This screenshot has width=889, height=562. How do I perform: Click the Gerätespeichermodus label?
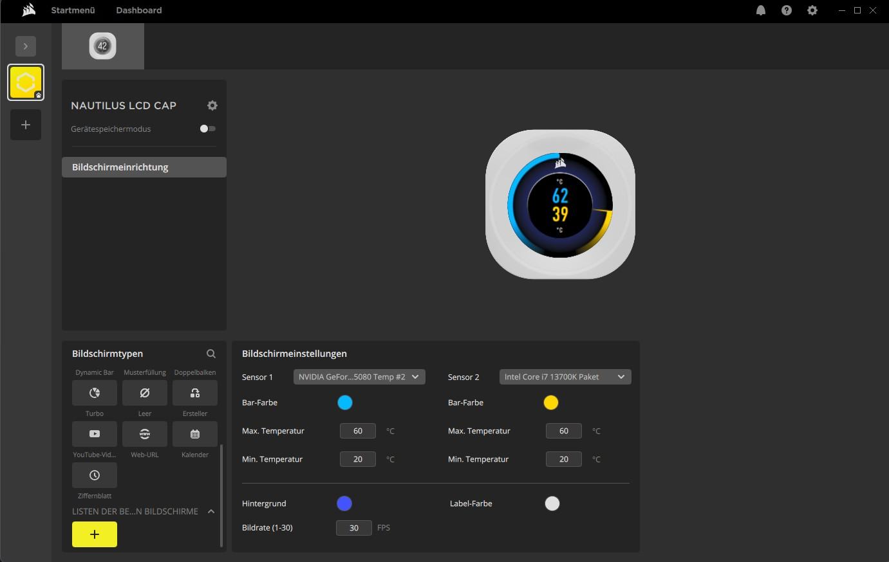pyautogui.click(x=111, y=129)
